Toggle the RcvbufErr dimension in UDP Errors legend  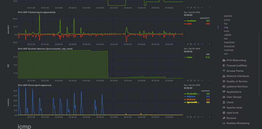[193, 94]
